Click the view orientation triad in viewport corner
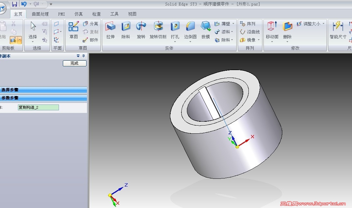The height and width of the screenshot is (208, 352). (117, 195)
